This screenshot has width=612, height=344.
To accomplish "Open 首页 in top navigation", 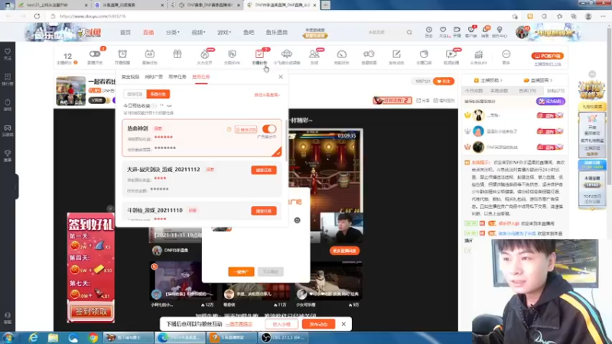I will (125, 32).
